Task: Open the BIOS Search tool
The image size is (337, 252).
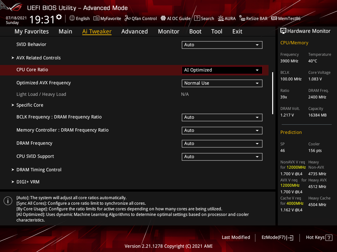Action: point(204,18)
